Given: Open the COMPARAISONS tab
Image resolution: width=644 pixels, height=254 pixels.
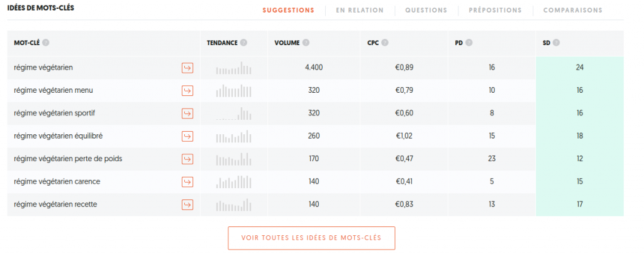Looking at the screenshot, I should click(572, 10).
